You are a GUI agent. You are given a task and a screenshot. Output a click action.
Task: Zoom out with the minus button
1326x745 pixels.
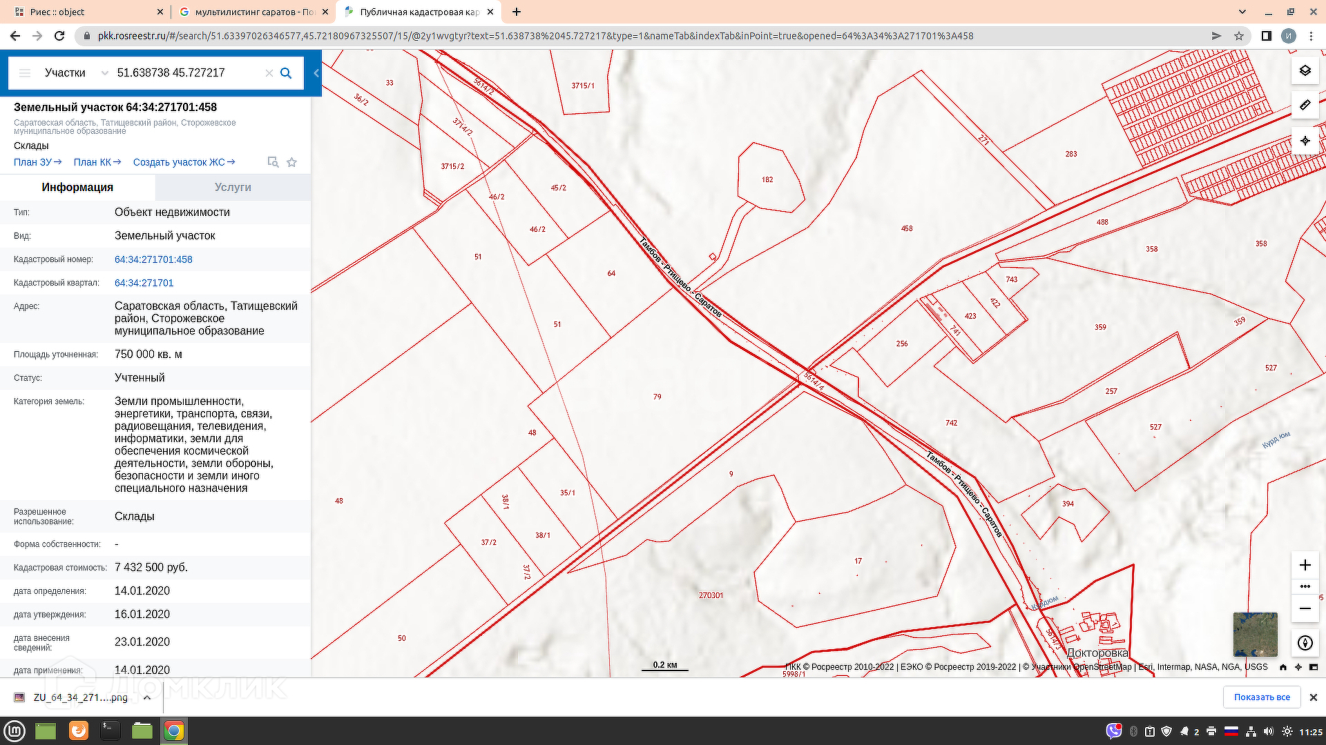point(1305,608)
